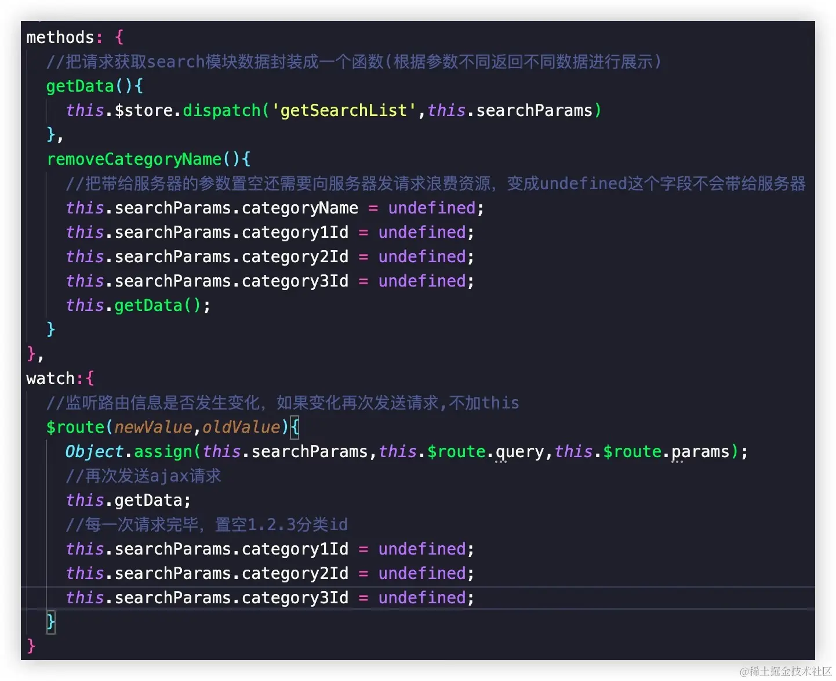This screenshot has width=836, height=681.
Task: Click "Object" in the Object.assign line
Action: click(x=94, y=452)
